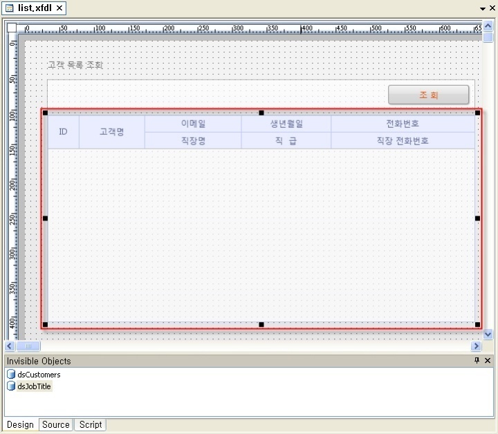Select the 고객 목록 조회 title label
Viewport: 498px width, 434px height.
click(x=75, y=65)
